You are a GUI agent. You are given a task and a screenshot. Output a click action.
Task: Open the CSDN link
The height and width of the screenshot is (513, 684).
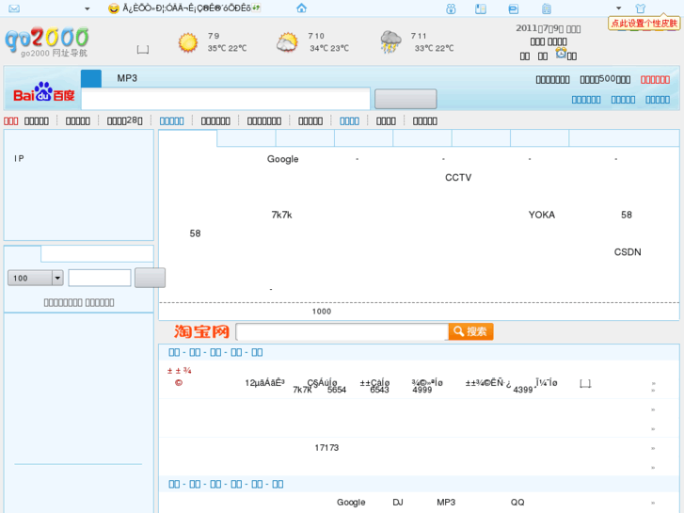(628, 252)
